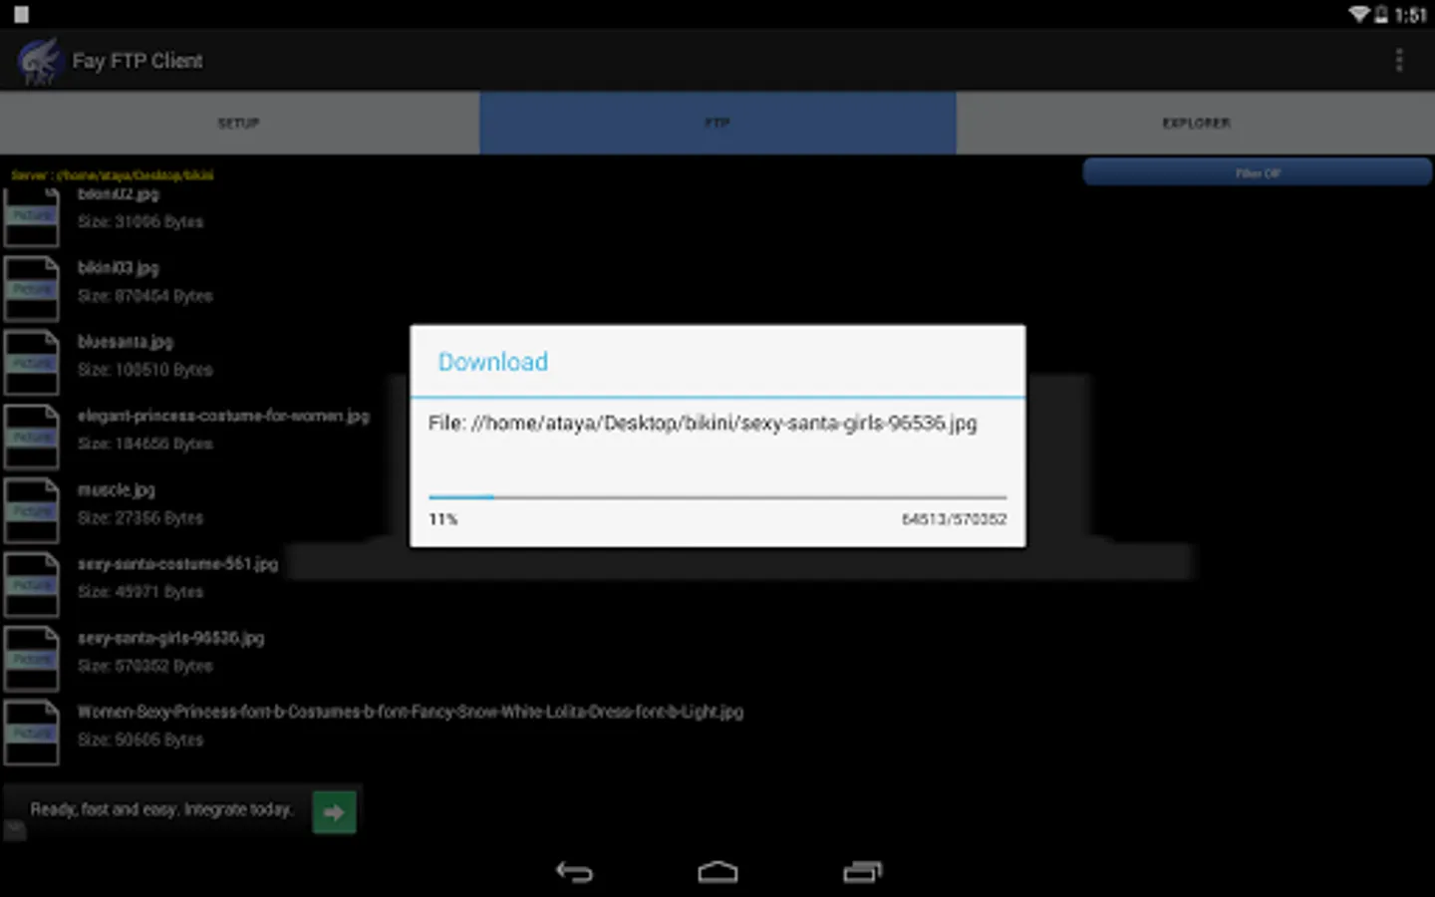The image size is (1435, 897).
Task: Tap the elegant-princess-costume-for-women.jpg file name
Action: tap(223, 416)
